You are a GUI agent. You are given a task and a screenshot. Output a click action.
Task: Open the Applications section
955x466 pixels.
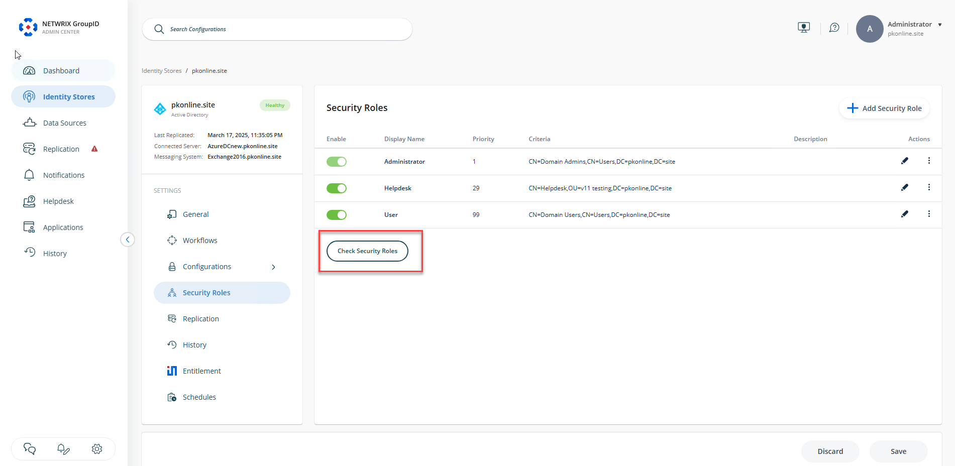tap(63, 227)
